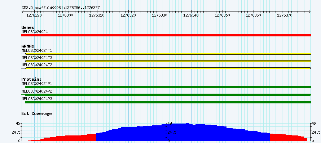This screenshot has width=321, height=143.
Task: Click the MELO3C024024P1 label text
Action: click(37, 84)
